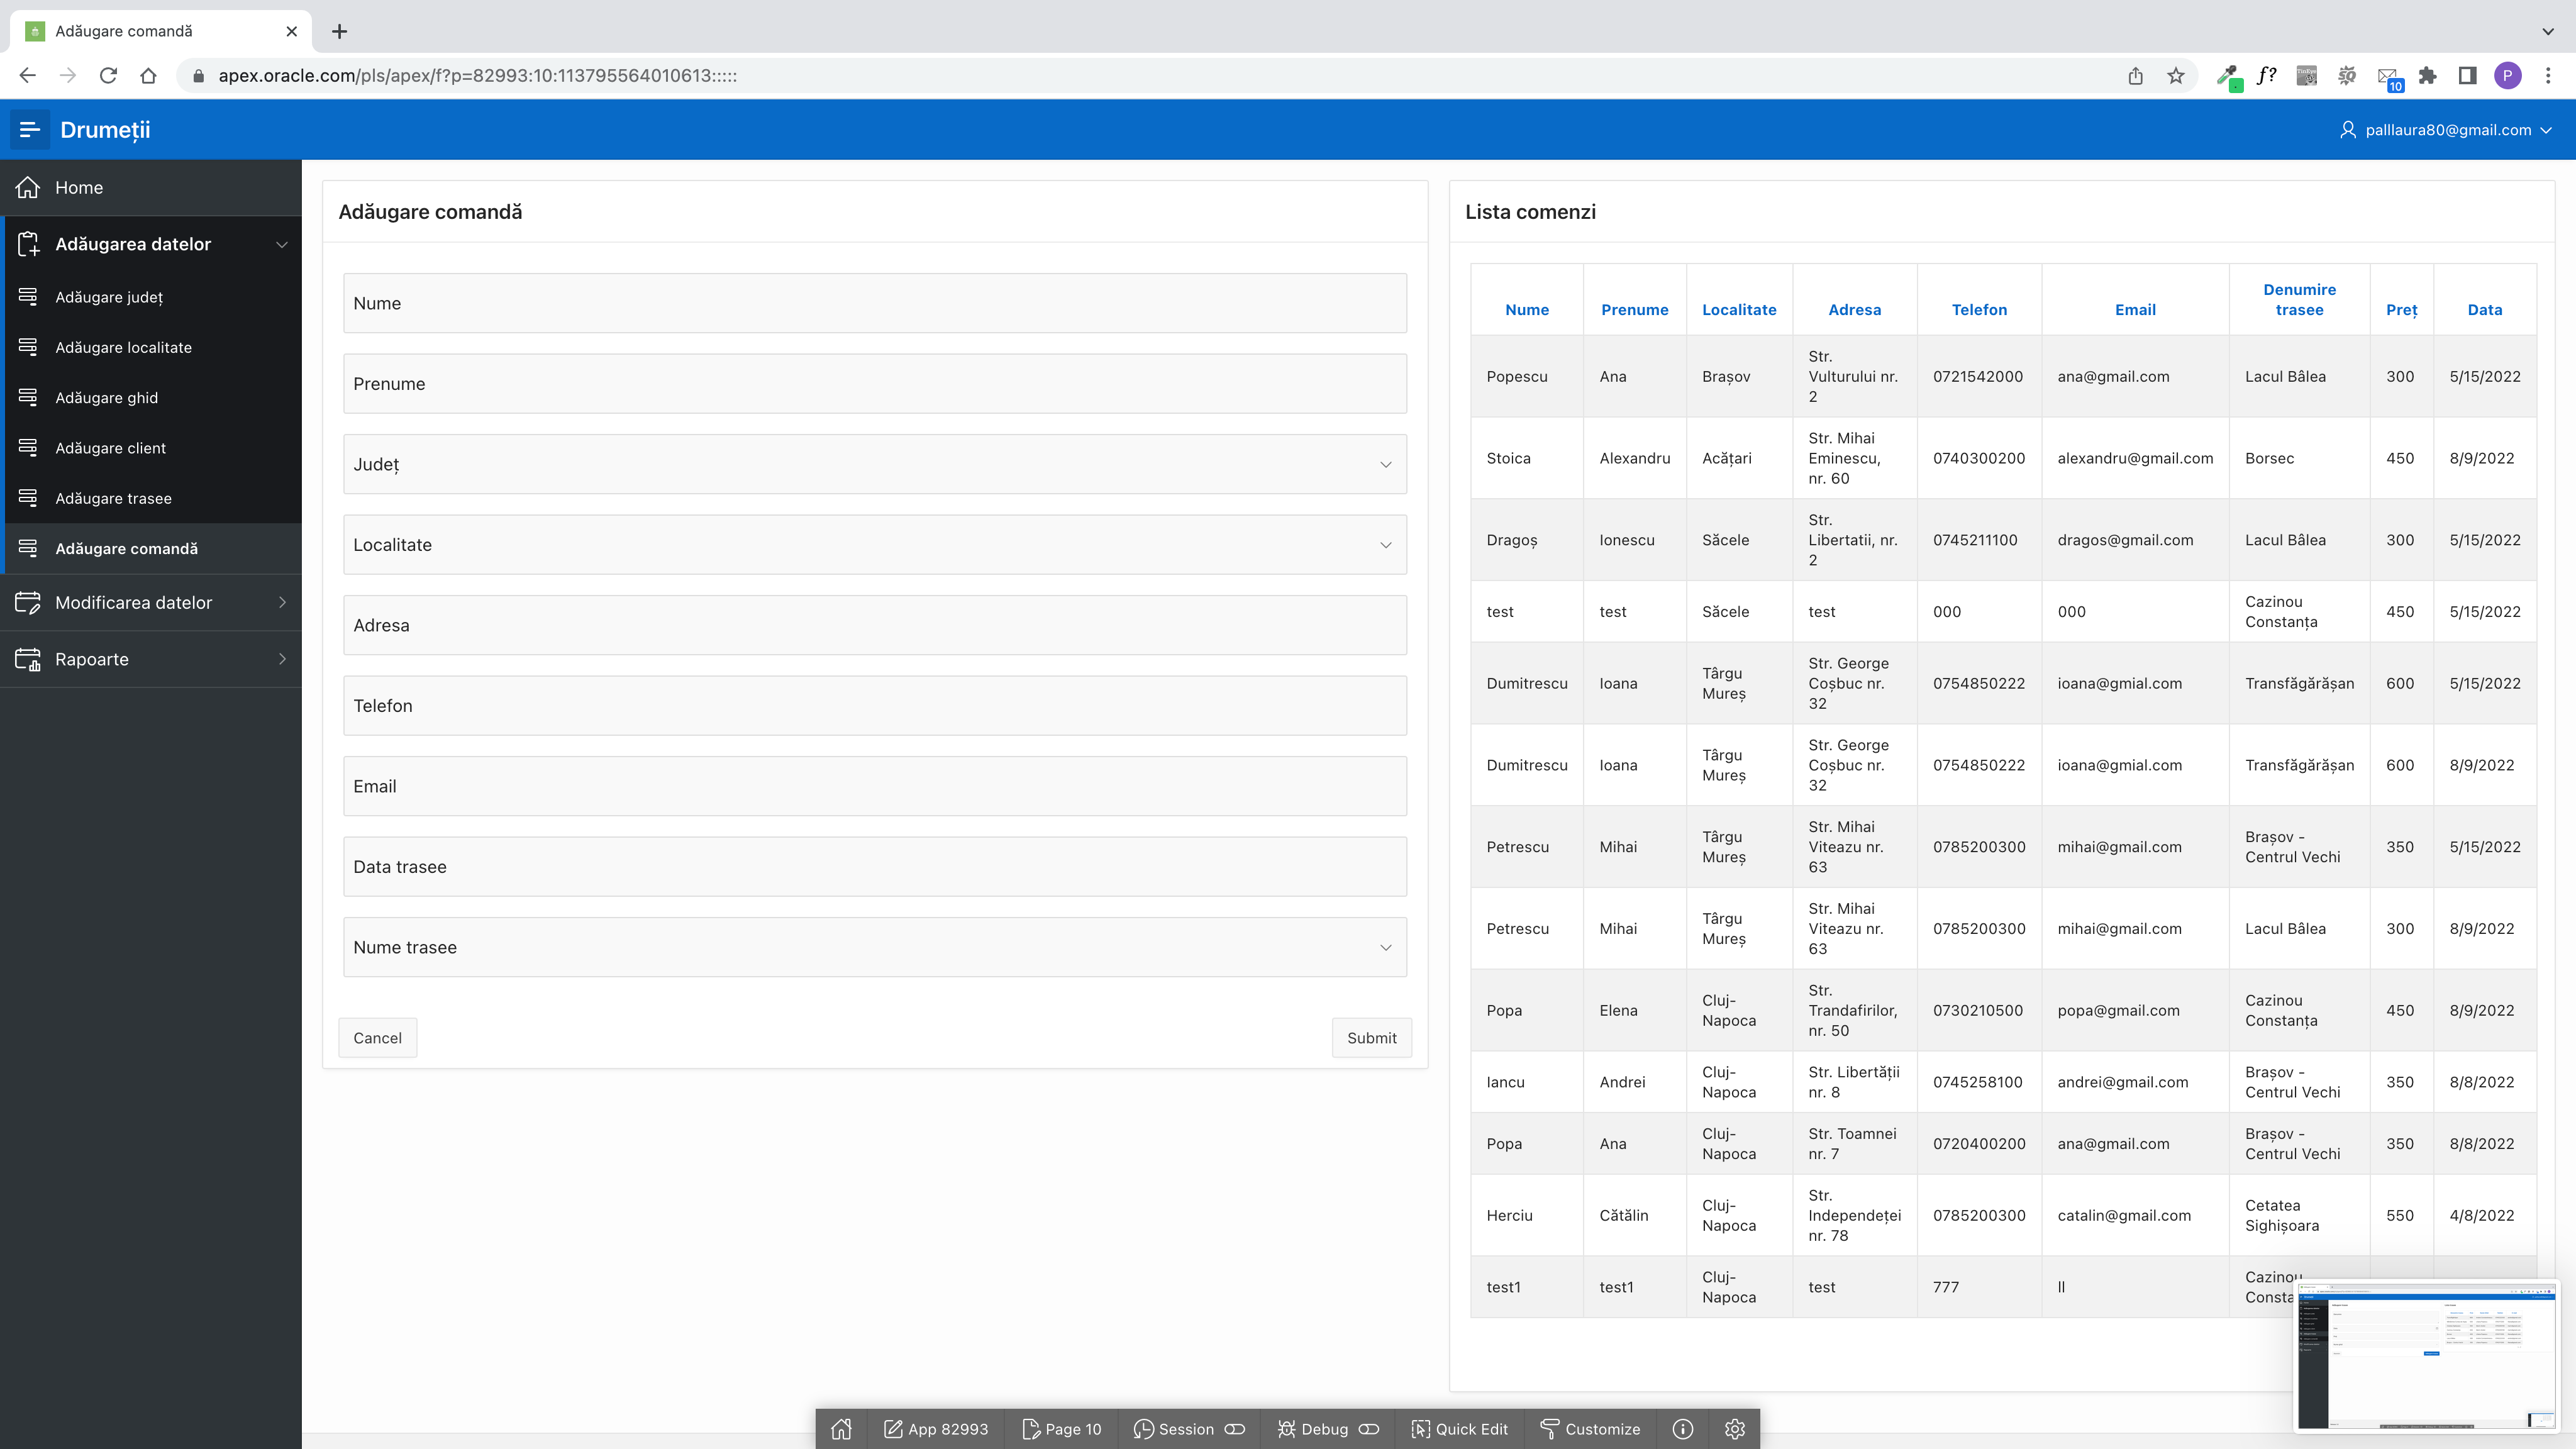Select Home in the sidebar
Screen dimensions: 2576x1449
click(x=79, y=187)
